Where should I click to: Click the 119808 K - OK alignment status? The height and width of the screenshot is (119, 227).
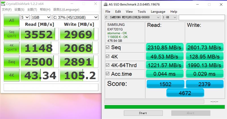tap(117, 37)
